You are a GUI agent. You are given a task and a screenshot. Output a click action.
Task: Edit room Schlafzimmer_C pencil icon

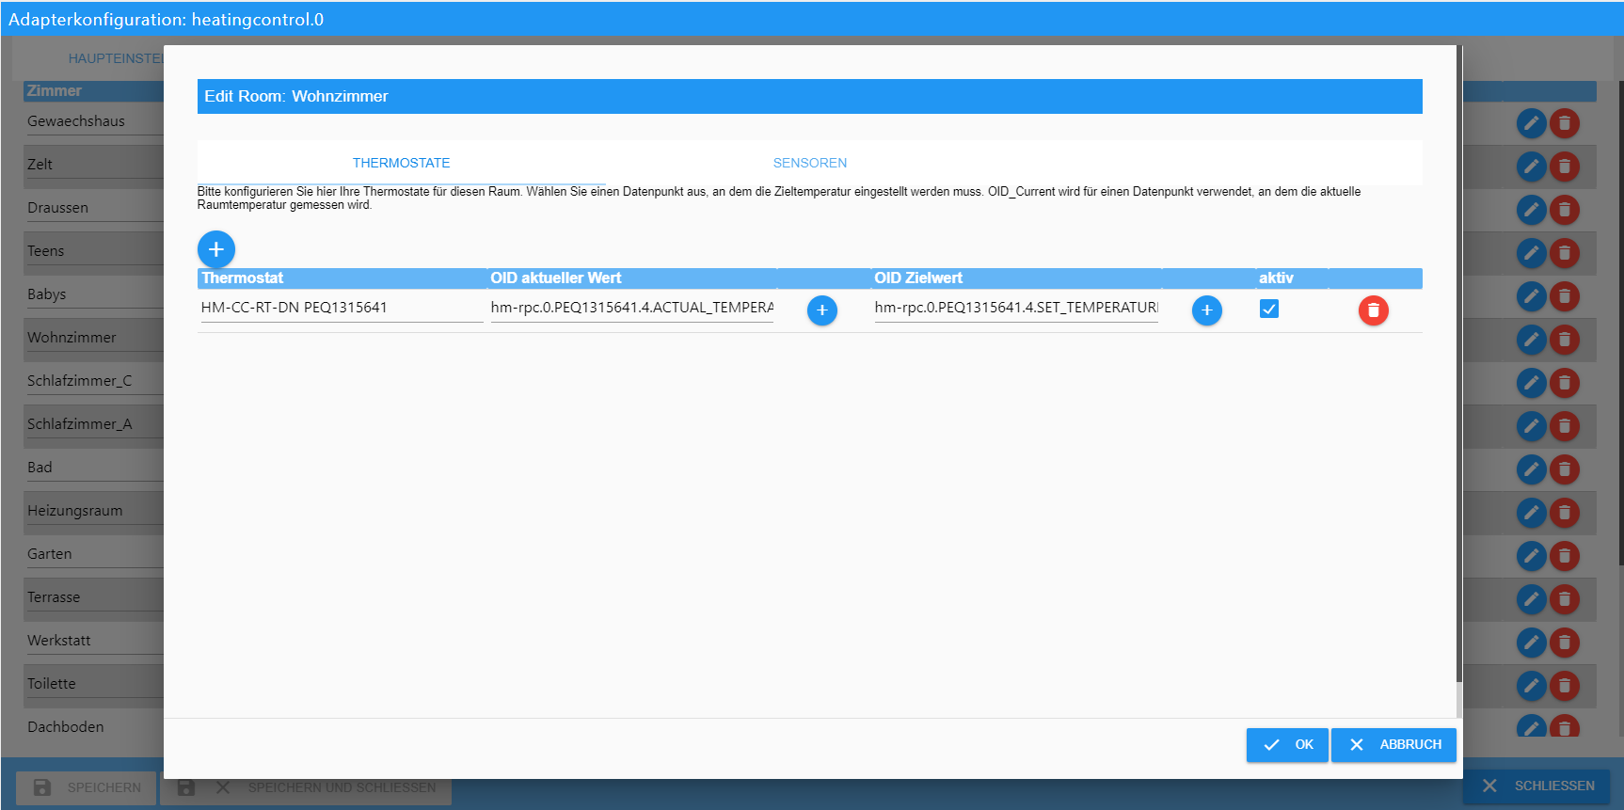1532,383
